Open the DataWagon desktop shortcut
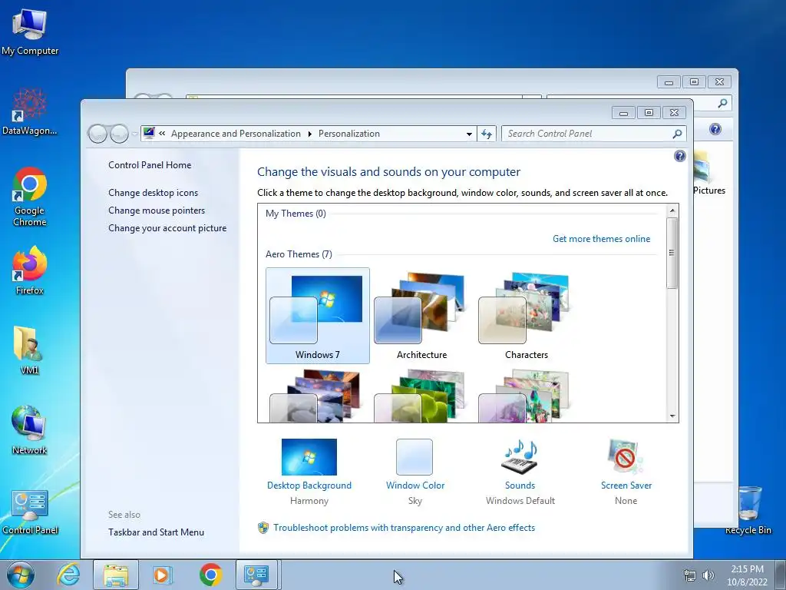The height and width of the screenshot is (590, 786). click(x=30, y=111)
